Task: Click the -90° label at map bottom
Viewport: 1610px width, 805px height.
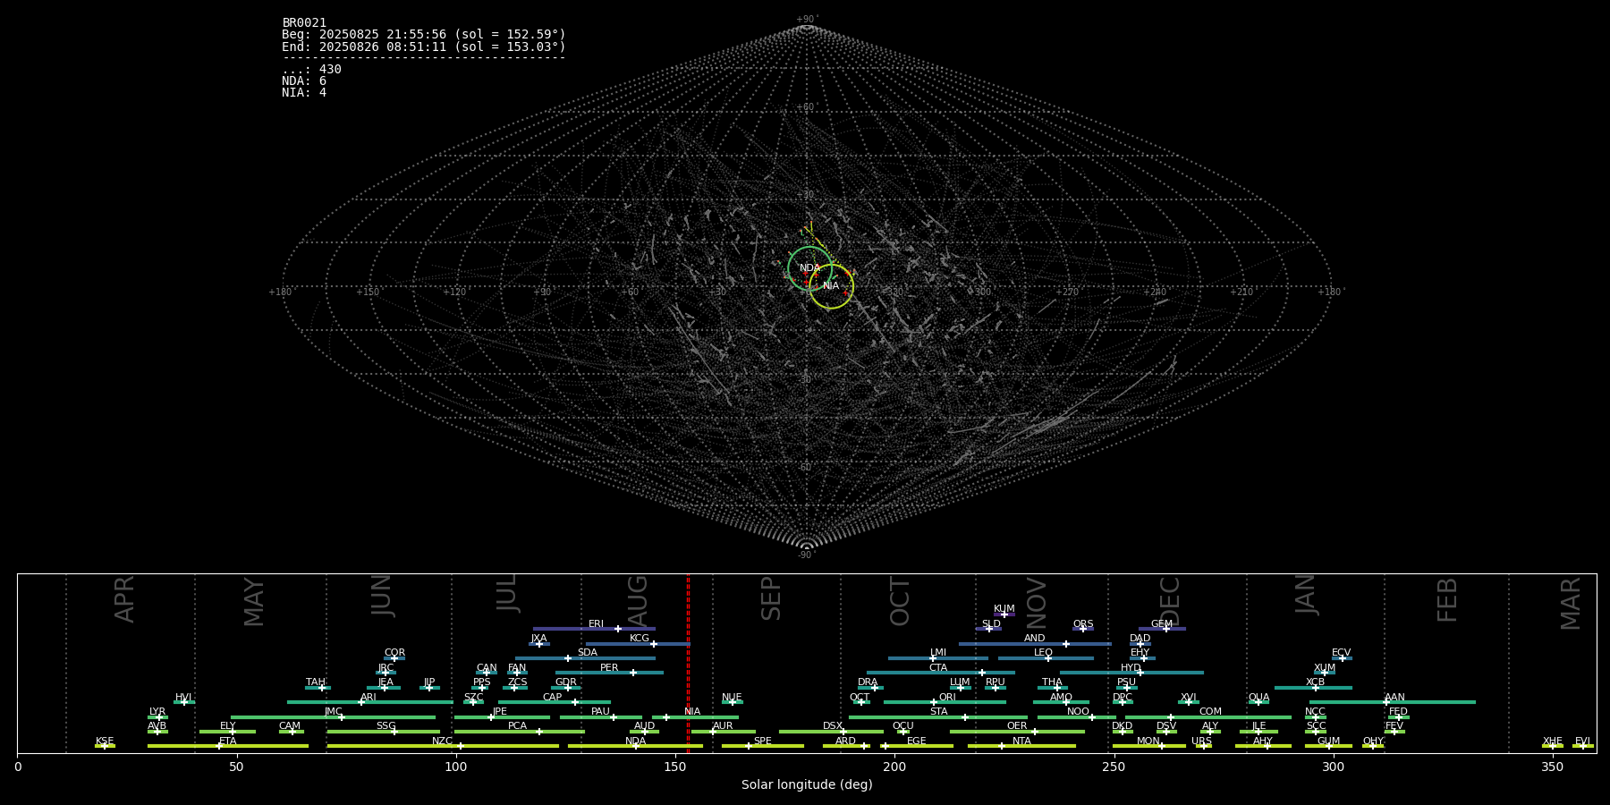Action: coord(807,555)
